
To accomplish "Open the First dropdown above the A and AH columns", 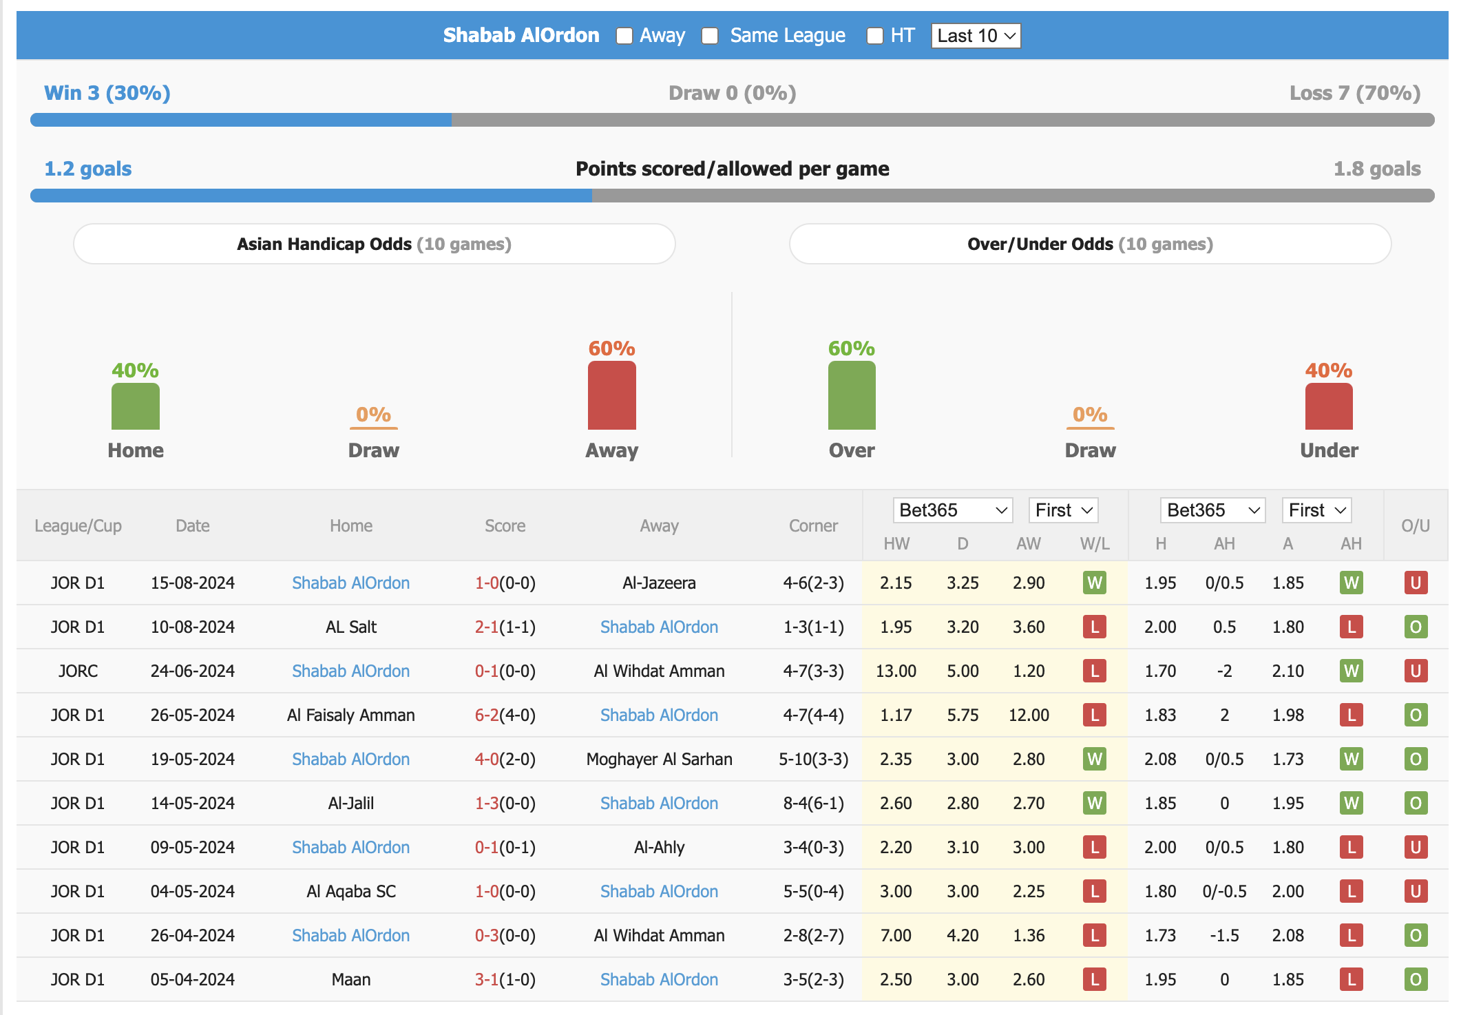I will pos(1316,510).
